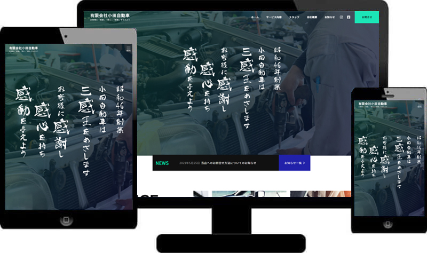
Task: Select ホーム in the navigation menu
Action: click(x=255, y=17)
